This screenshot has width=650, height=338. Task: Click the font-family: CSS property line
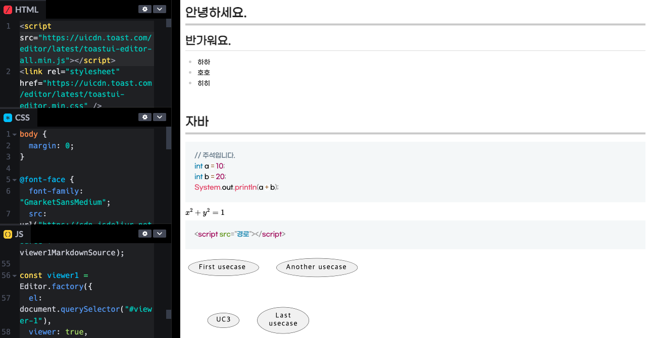click(x=56, y=191)
